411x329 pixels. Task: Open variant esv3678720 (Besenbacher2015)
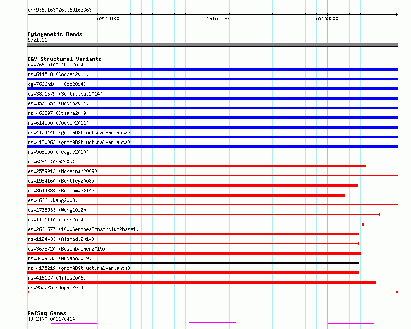click(66, 249)
